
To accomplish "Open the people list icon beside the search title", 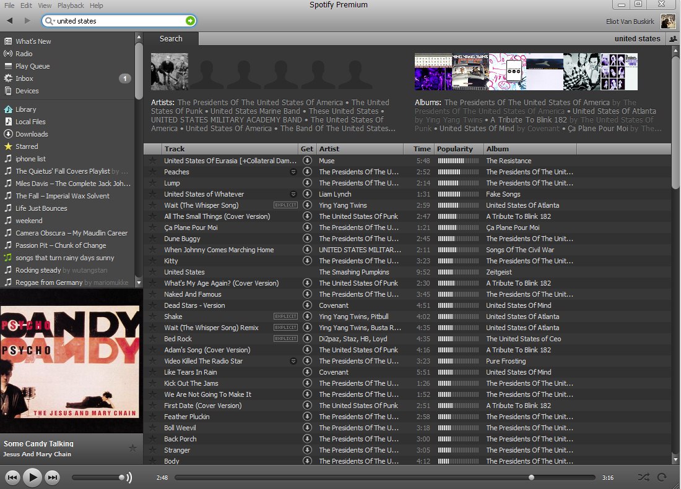I will [674, 39].
